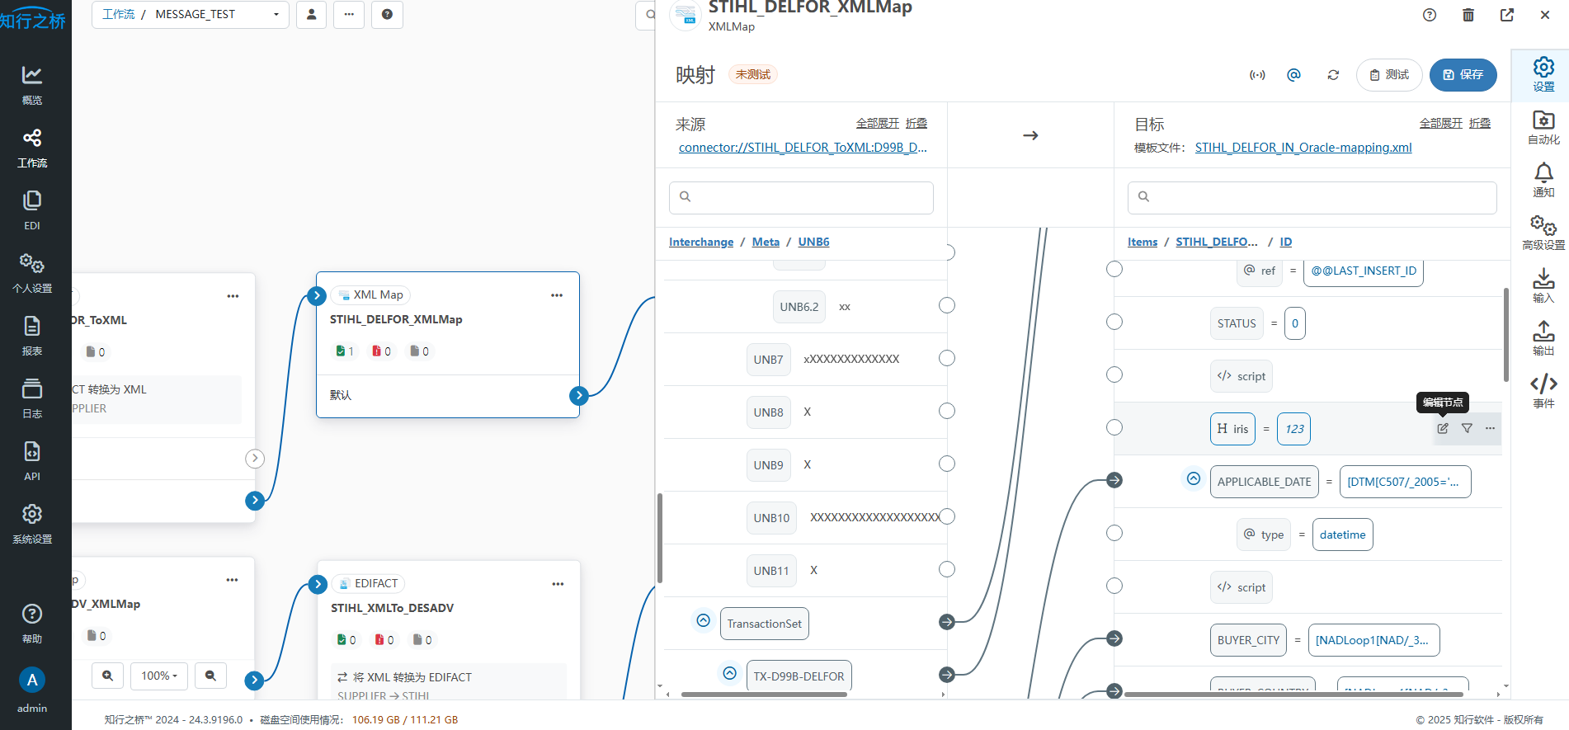Screen dimensions: 1569x730
Task: Click the 工作流 breadcrumb link at top
Action: click(118, 14)
